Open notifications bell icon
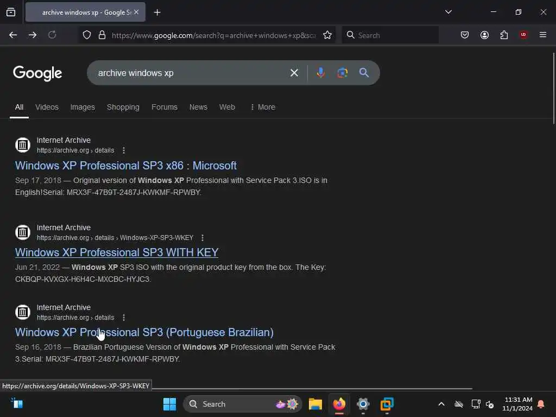 point(541,404)
